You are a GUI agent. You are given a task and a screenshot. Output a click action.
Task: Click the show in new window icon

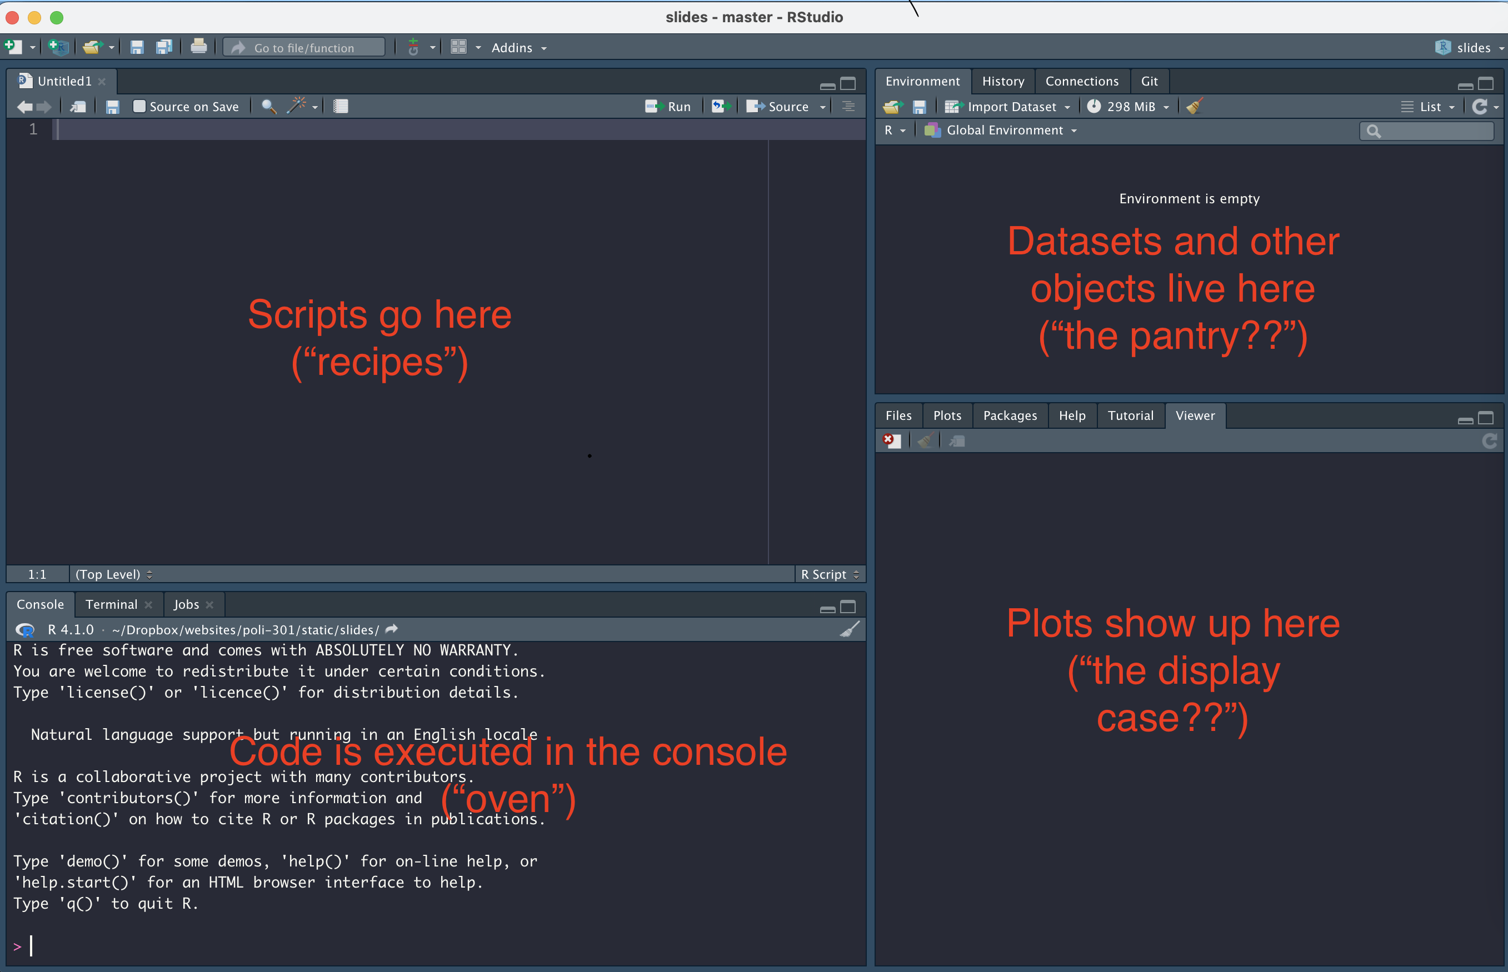(78, 106)
